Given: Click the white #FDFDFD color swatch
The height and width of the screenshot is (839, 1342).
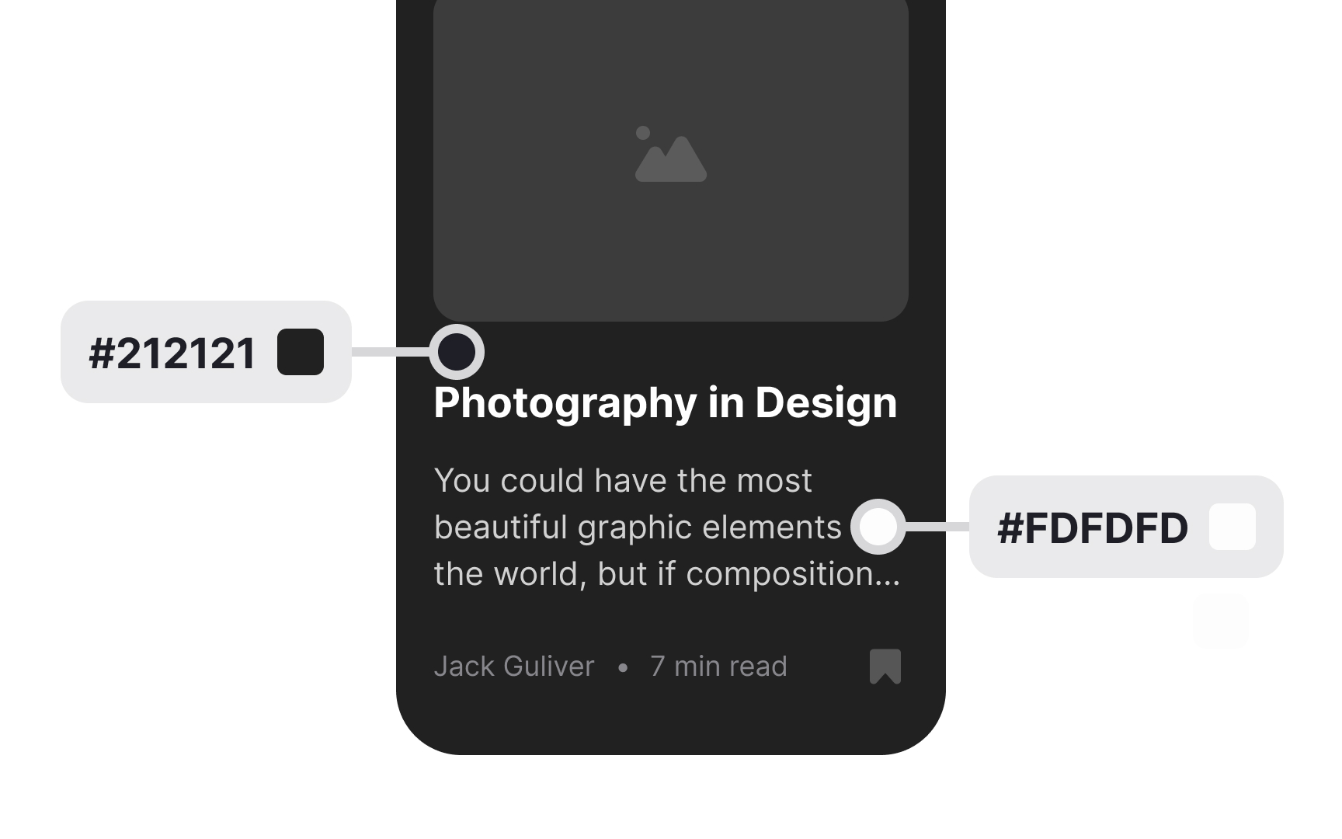Looking at the screenshot, I should pyautogui.click(x=1232, y=527).
